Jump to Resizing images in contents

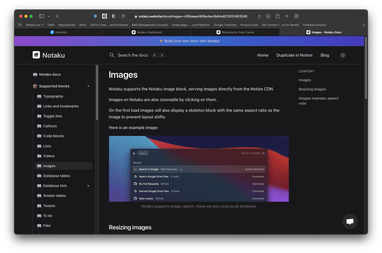(312, 89)
